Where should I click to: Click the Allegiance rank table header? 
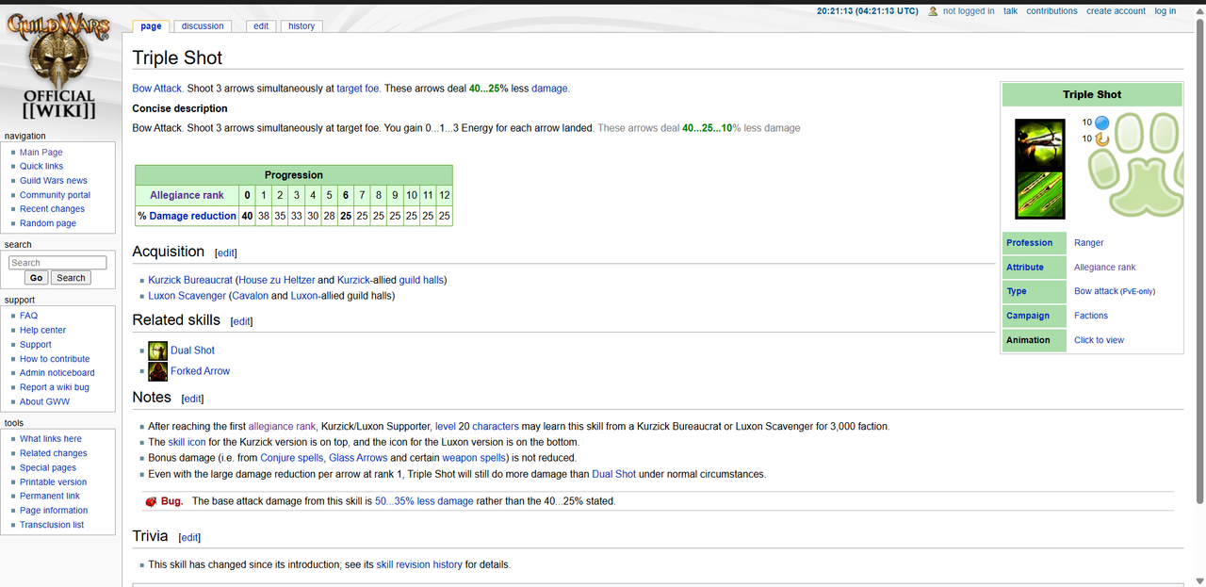(x=187, y=195)
